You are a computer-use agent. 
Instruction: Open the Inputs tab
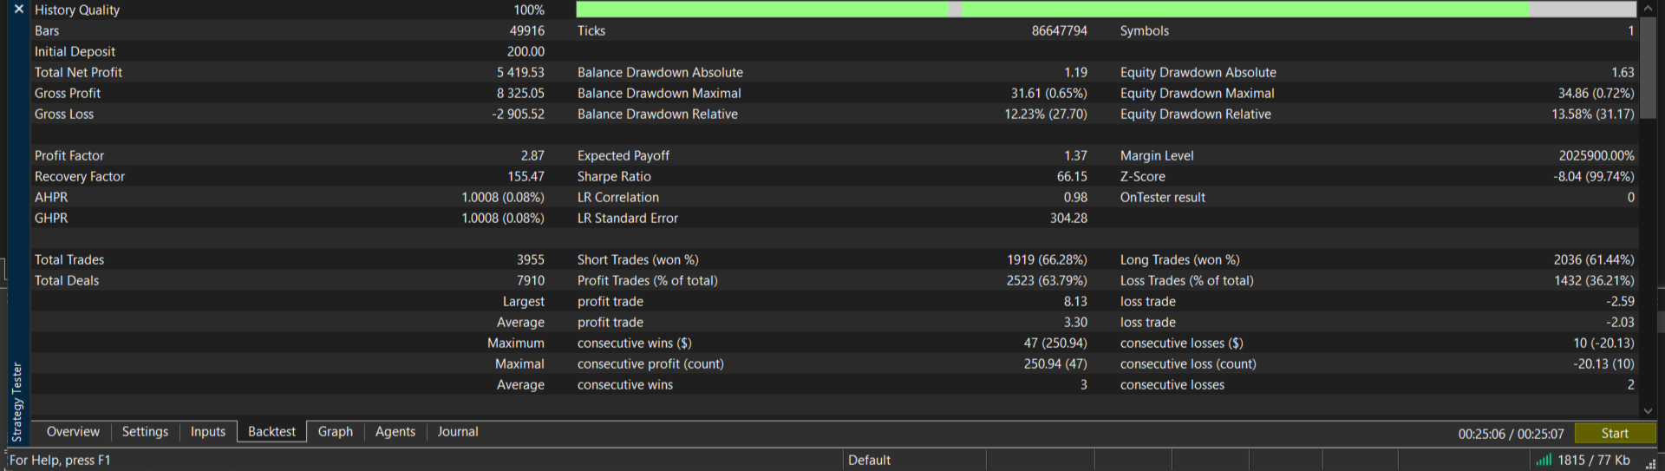pos(208,432)
